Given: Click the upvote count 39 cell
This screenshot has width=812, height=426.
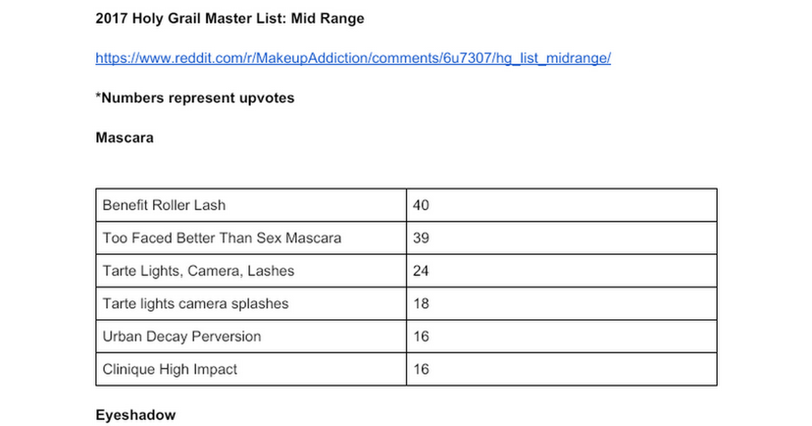Looking at the screenshot, I should (421, 238).
